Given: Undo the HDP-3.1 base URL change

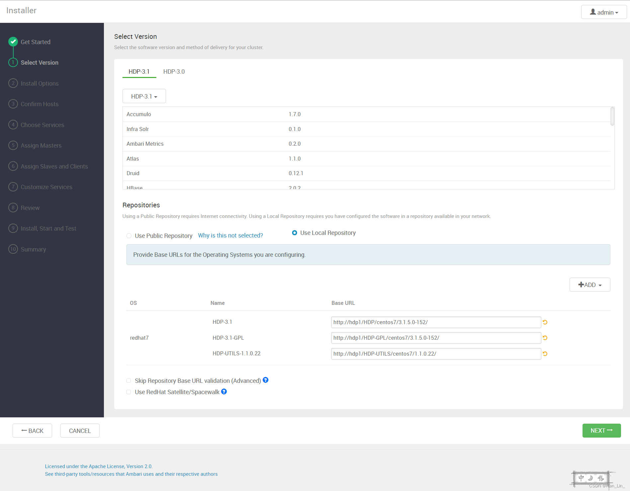Looking at the screenshot, I should [545, 322].
